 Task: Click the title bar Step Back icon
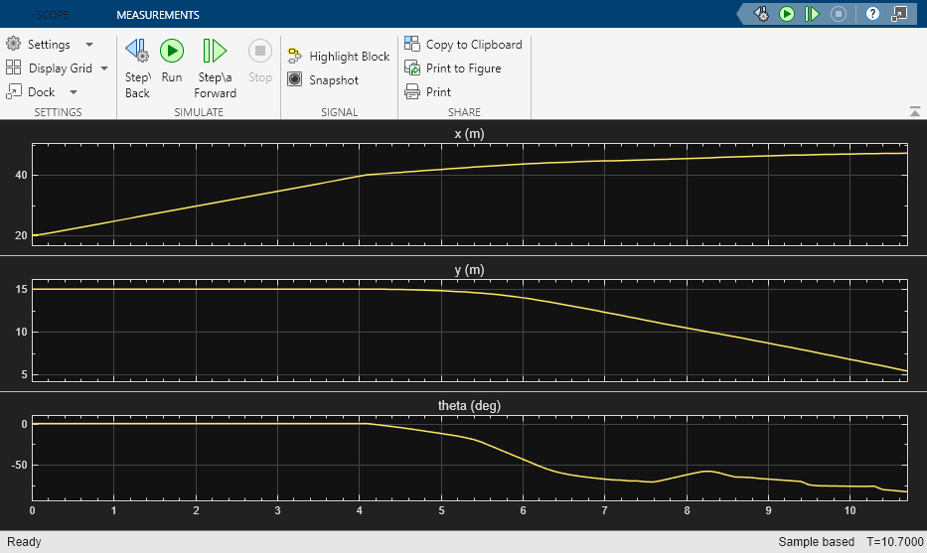coord(762,14)
